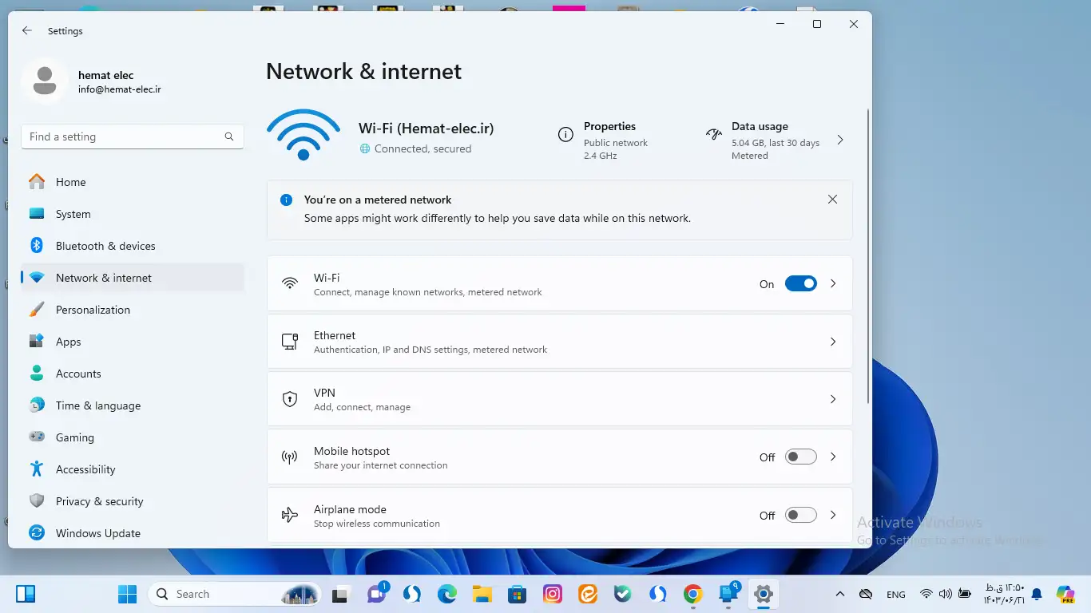Open Data usage via its graph icon

click(x=713, y=136)
